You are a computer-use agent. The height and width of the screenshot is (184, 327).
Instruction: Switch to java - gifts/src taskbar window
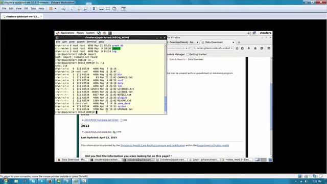coord(204,160)
